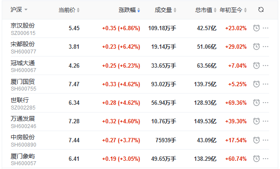280x169 pixels.
Task: Click market cap 128.93亿
Action: [205, 103]
